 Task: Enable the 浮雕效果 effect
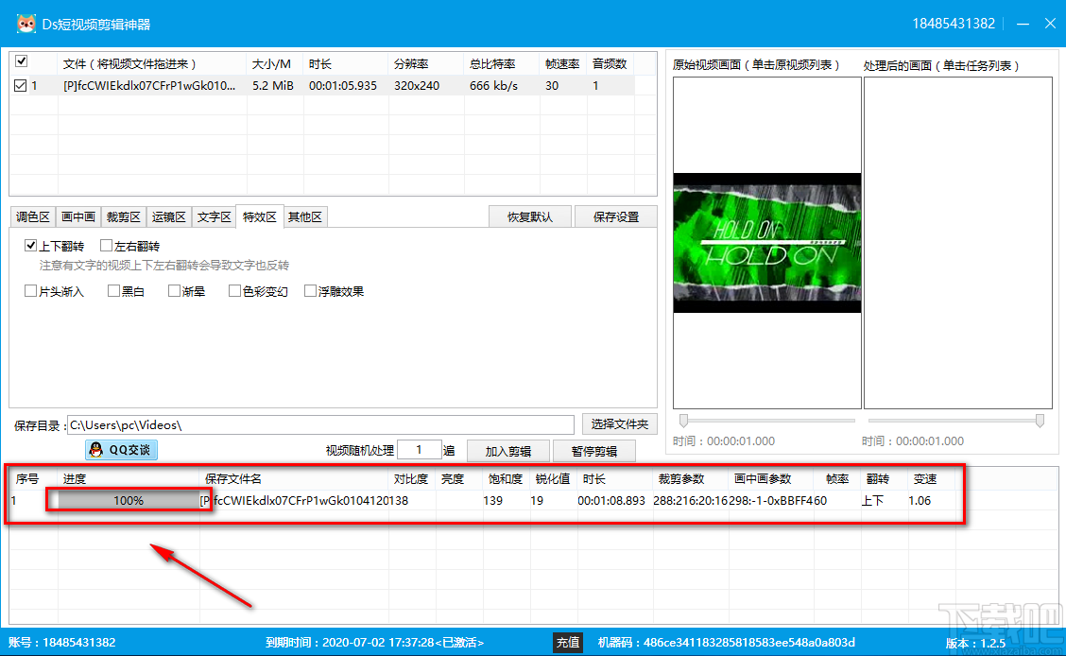click(309, 290)
